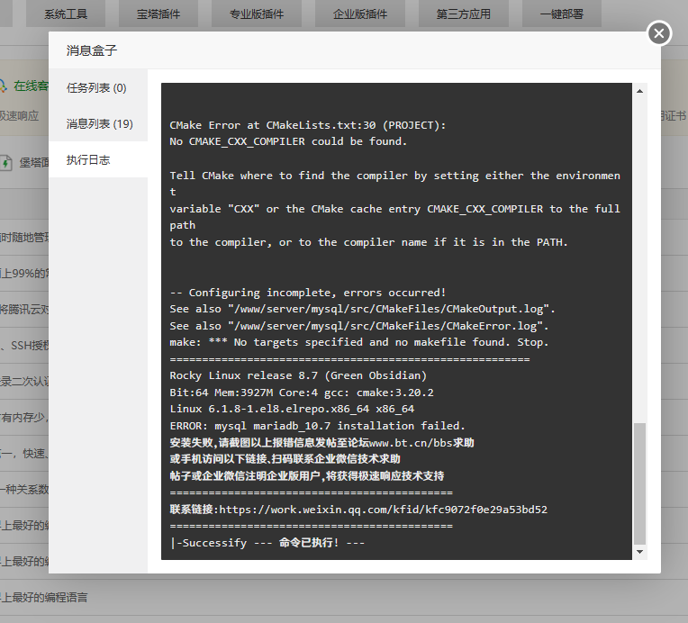Click the CMakeError.log path line
This screenshot has height=623, width=688.
tap(359, 326)
